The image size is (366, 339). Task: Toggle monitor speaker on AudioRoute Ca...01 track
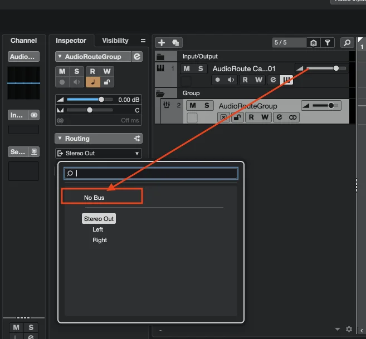point(231,80)
